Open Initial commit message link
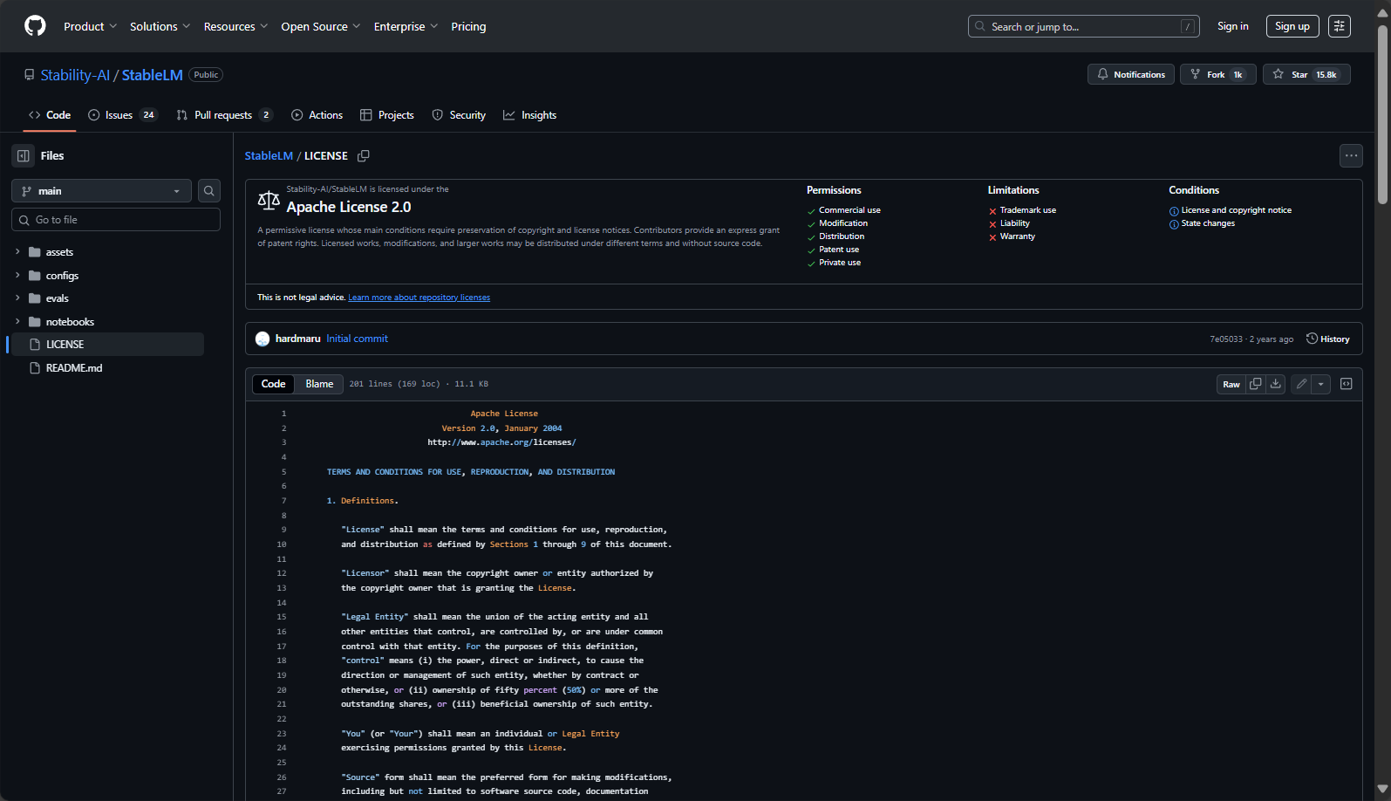Image resolution: width=1391 pixels, height=801 pixels. coord(358,339)
